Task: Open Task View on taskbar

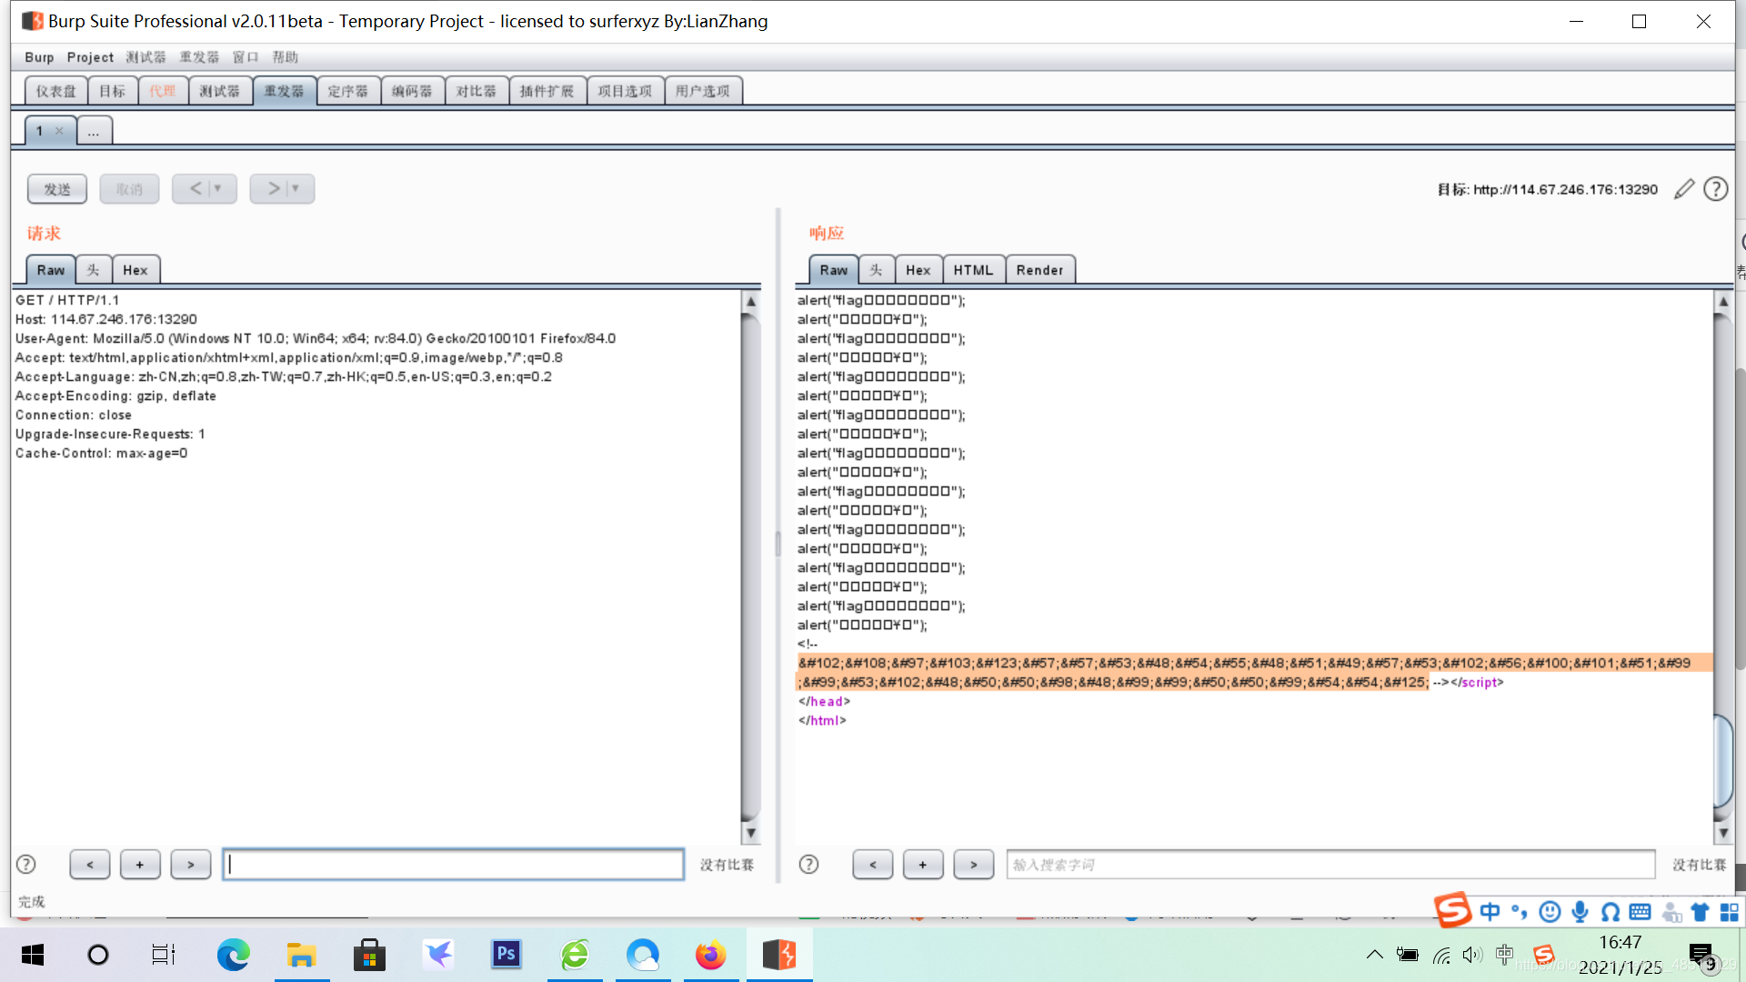Action: pos(164,955)
